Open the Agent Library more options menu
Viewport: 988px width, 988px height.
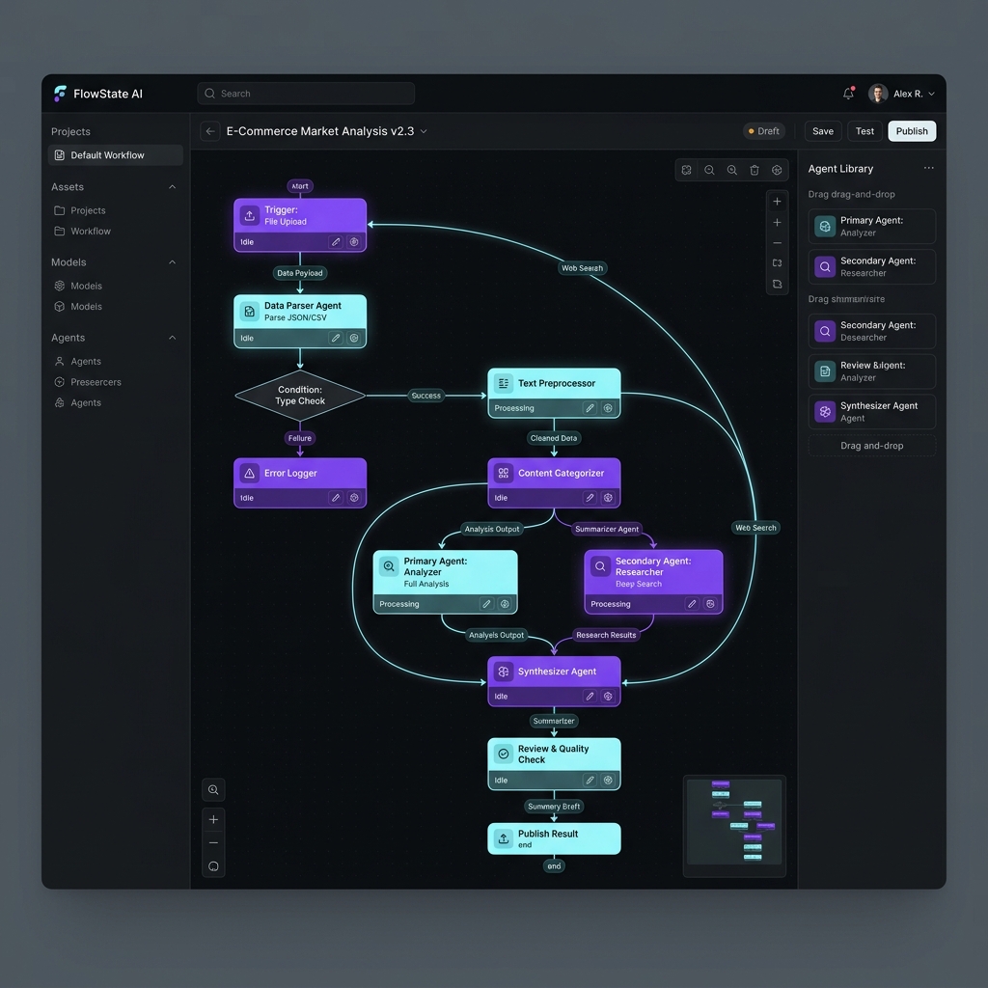pyautogui.click(x=929, y=168)
